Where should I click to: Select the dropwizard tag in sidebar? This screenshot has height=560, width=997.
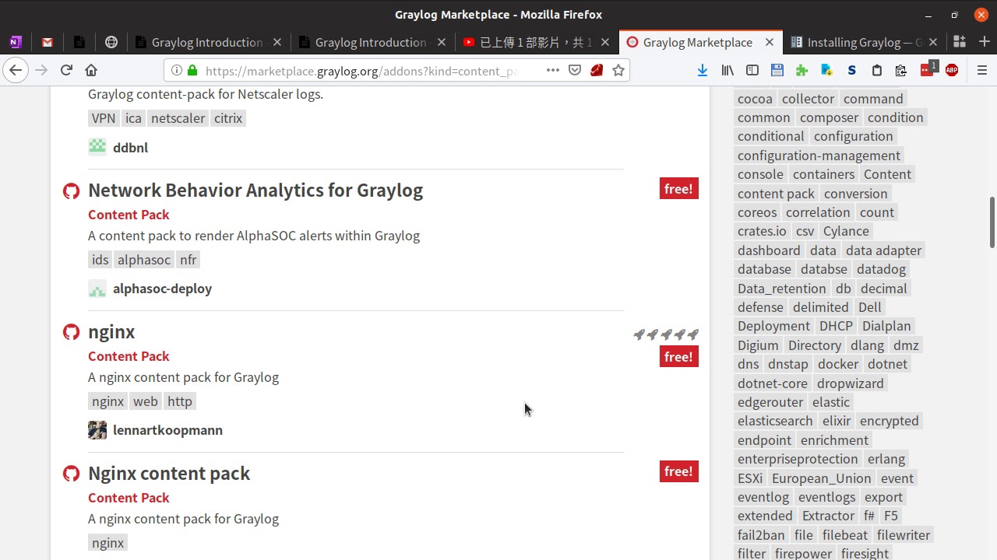coord(851,383)
